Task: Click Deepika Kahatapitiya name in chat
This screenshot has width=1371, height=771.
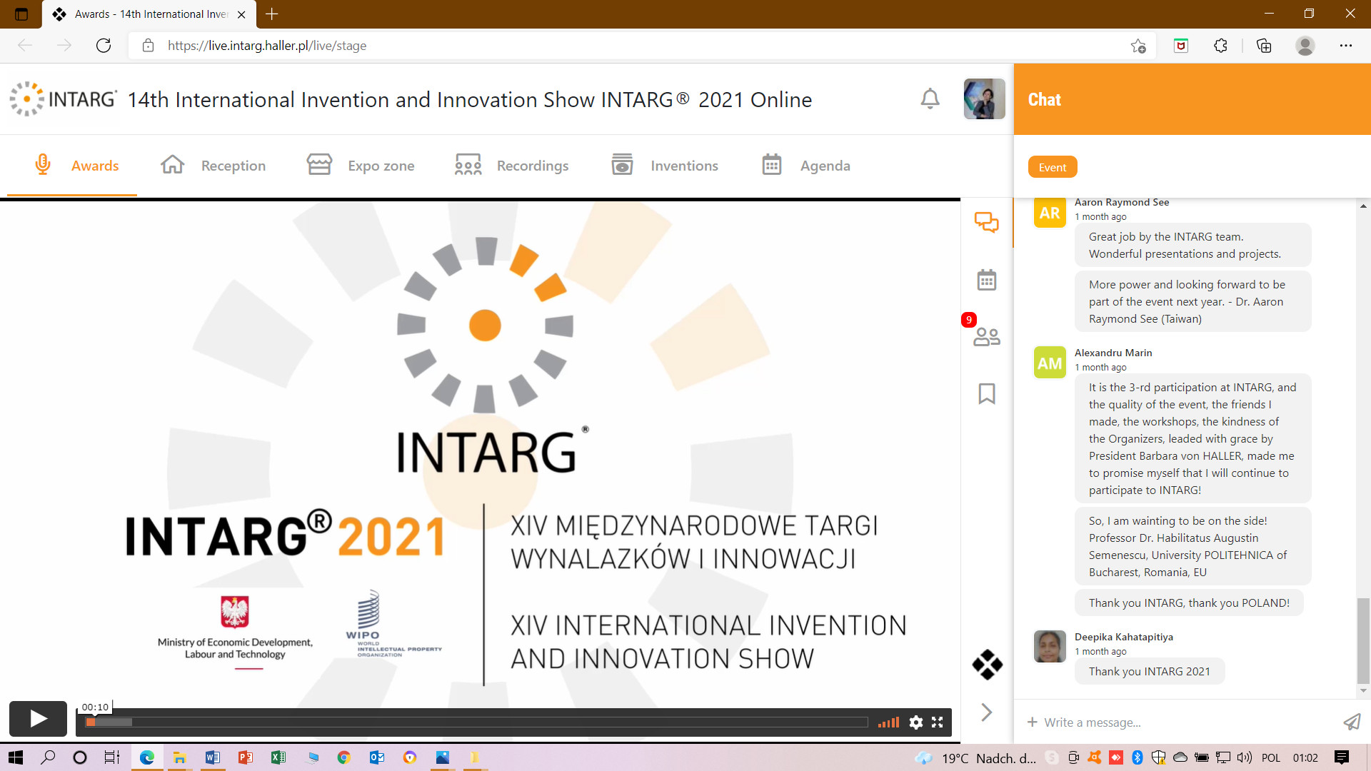Action: pyautogui.click(x=1124, y=637)
